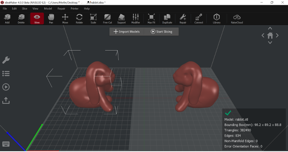
Task: Click the Connect printer icon
Action: point(199,19)
